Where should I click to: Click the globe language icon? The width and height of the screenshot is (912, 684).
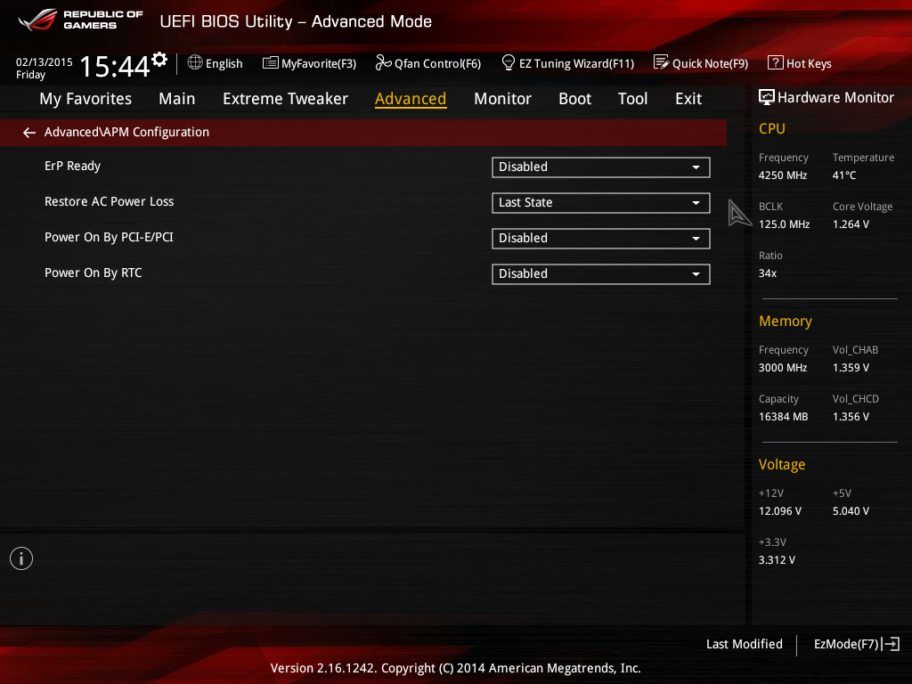click(195, 62)
